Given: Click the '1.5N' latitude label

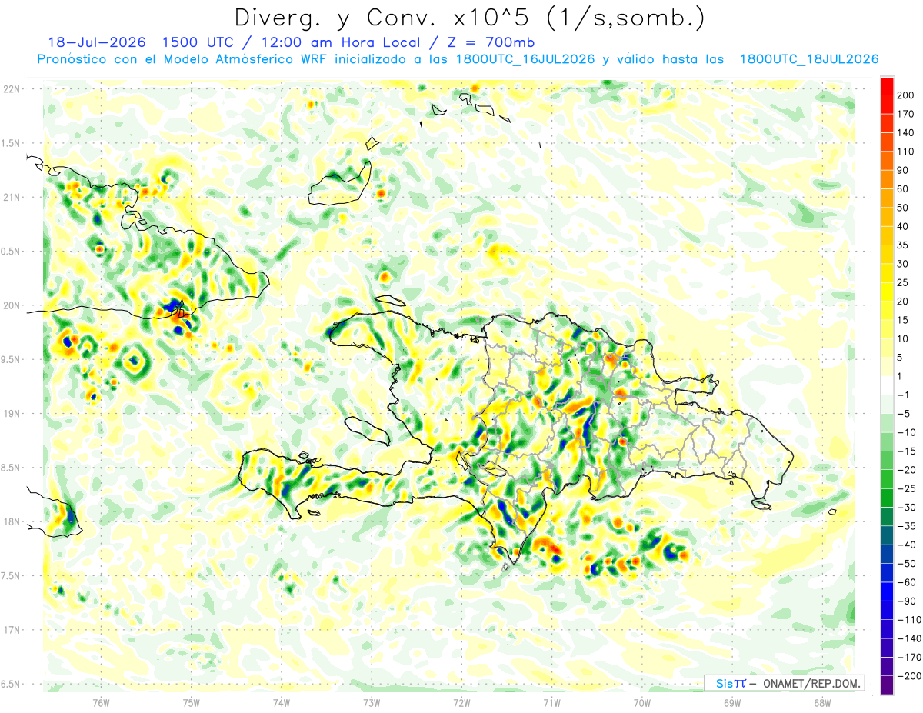Looking at the screenshot, I should [x=12, y=143].
